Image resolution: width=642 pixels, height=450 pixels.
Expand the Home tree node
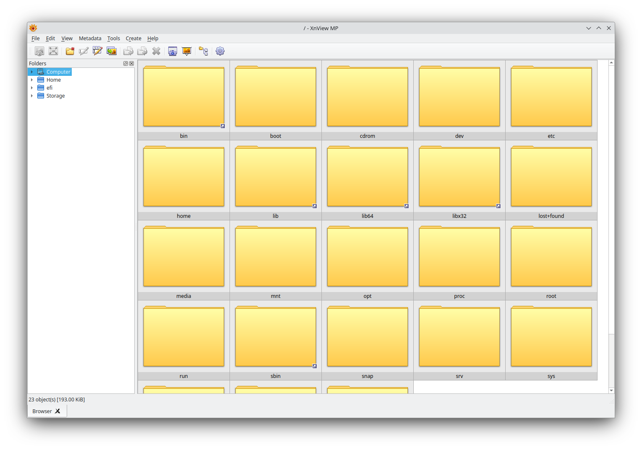[x=32, y=80]
